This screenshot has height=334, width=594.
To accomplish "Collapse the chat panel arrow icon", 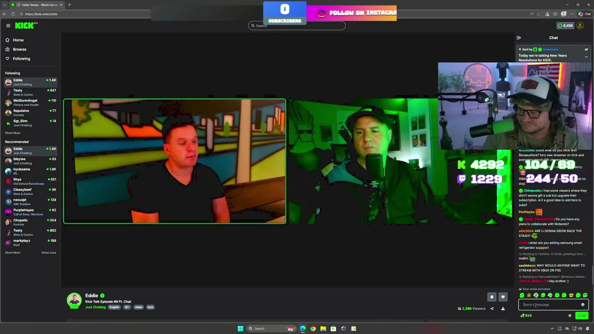I will 518,38.
